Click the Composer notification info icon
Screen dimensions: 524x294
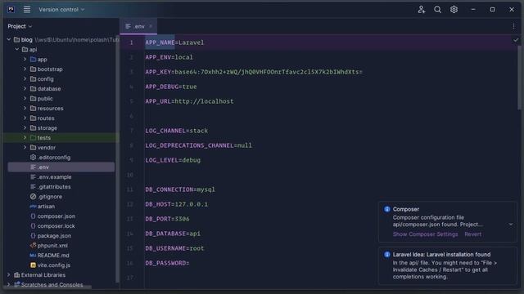point(387,209)
